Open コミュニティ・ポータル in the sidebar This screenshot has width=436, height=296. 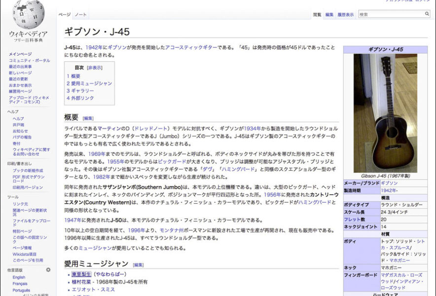(29, 60)
